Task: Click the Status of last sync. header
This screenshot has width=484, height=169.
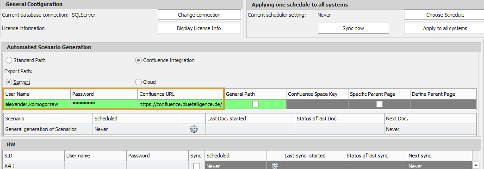Action: pyautogui.click(x=376, y=156)
